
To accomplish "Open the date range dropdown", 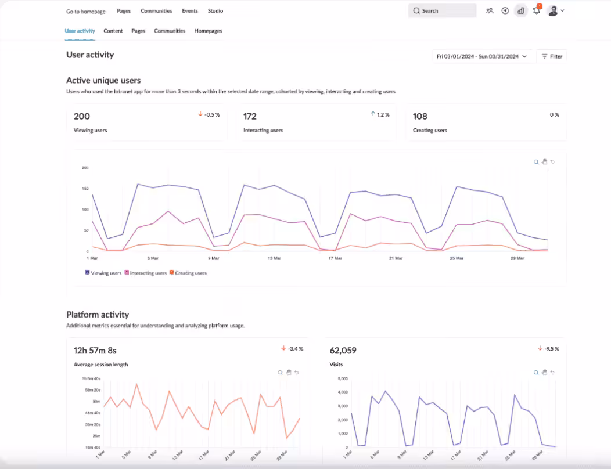I will point(482,56).
